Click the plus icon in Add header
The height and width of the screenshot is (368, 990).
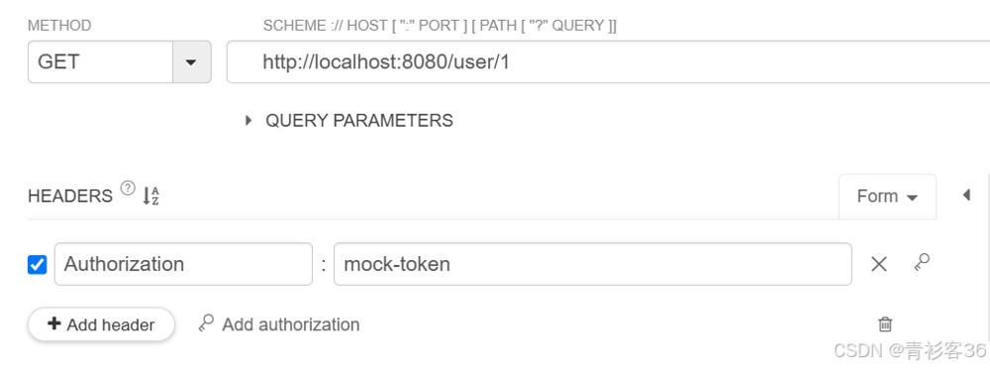coord(54,324)
